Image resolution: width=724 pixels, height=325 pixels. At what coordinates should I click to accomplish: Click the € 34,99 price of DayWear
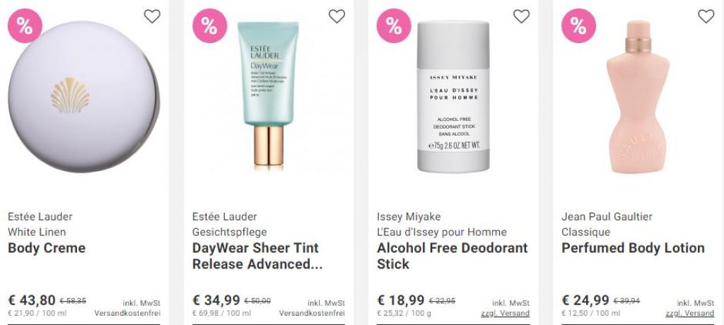pos(216,300)
